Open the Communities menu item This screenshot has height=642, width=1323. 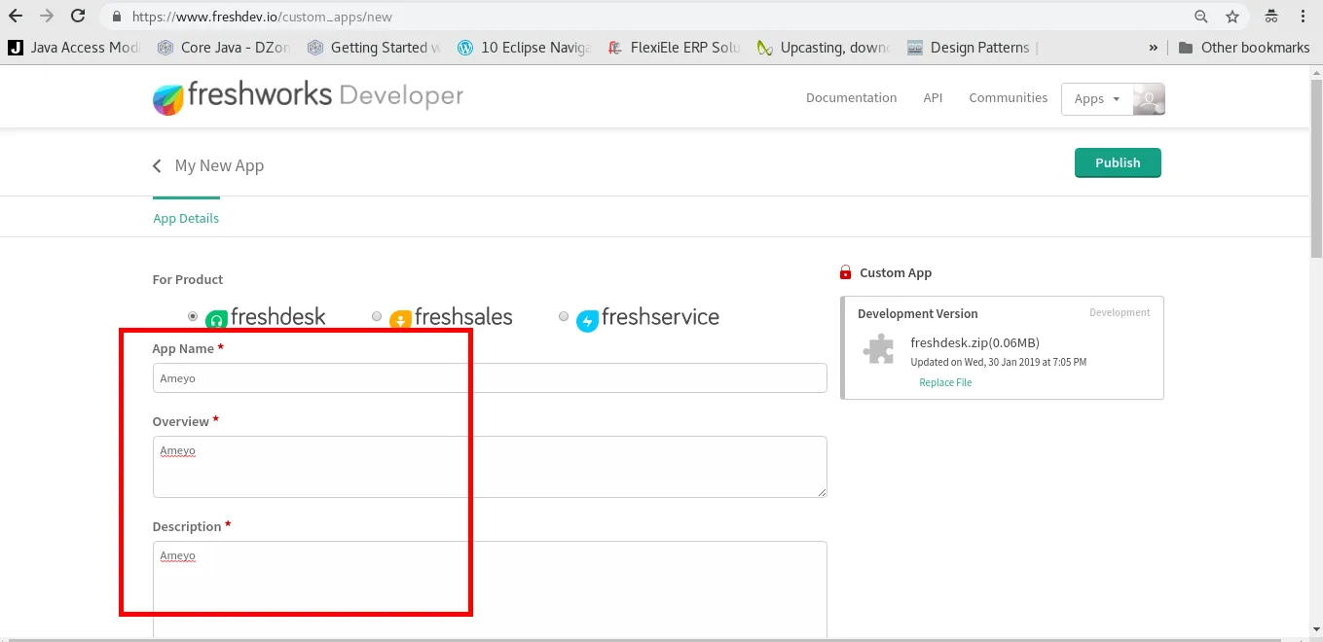tap(1008, 97)
